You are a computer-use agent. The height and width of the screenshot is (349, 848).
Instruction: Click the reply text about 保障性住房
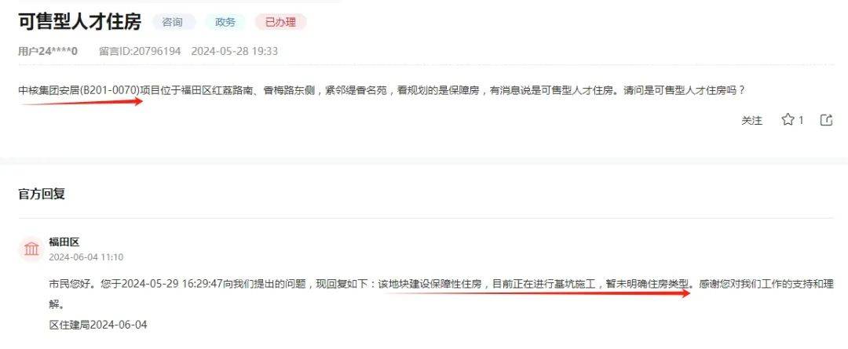[440, 294]
